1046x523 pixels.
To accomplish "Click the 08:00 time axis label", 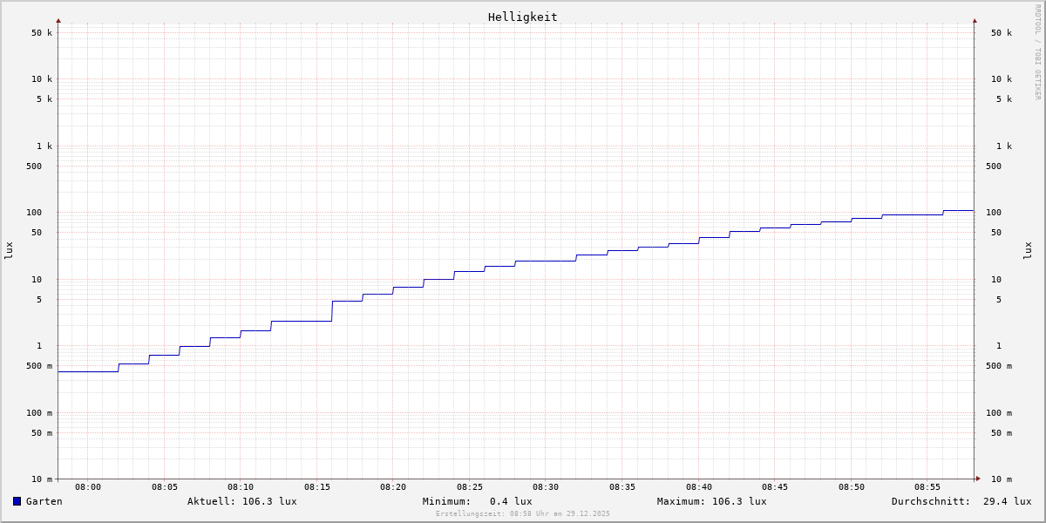I will [x=88, y=487].
